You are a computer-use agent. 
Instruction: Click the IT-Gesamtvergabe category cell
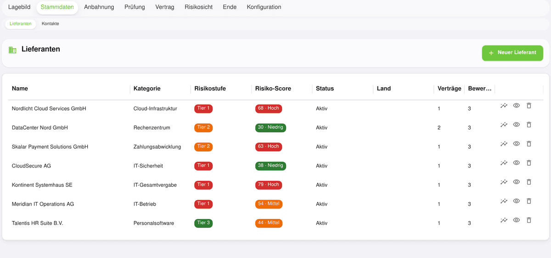[x=155, y=185]
